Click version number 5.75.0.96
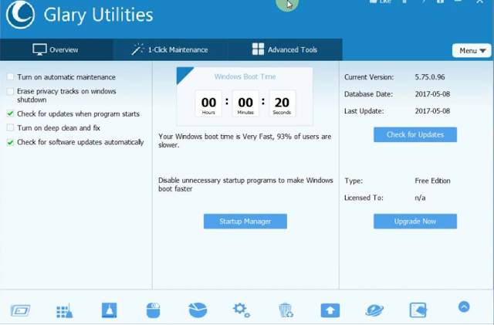Viewport: 494px width, 325px height. pos(430,77)
